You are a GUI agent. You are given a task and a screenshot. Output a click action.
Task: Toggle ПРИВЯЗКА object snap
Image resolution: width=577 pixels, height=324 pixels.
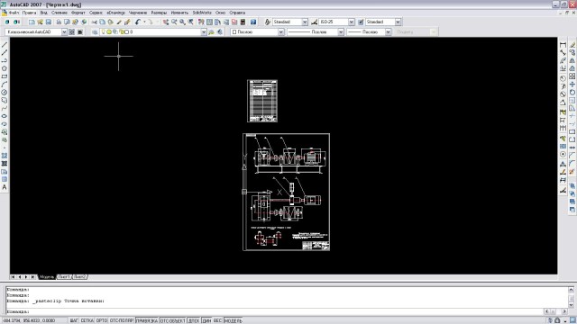pos(147,320)
